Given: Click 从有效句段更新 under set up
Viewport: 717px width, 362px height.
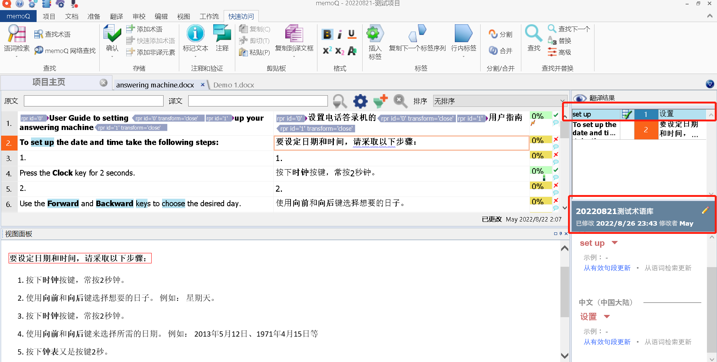Looking at the screenshot, I should point(607,268).
